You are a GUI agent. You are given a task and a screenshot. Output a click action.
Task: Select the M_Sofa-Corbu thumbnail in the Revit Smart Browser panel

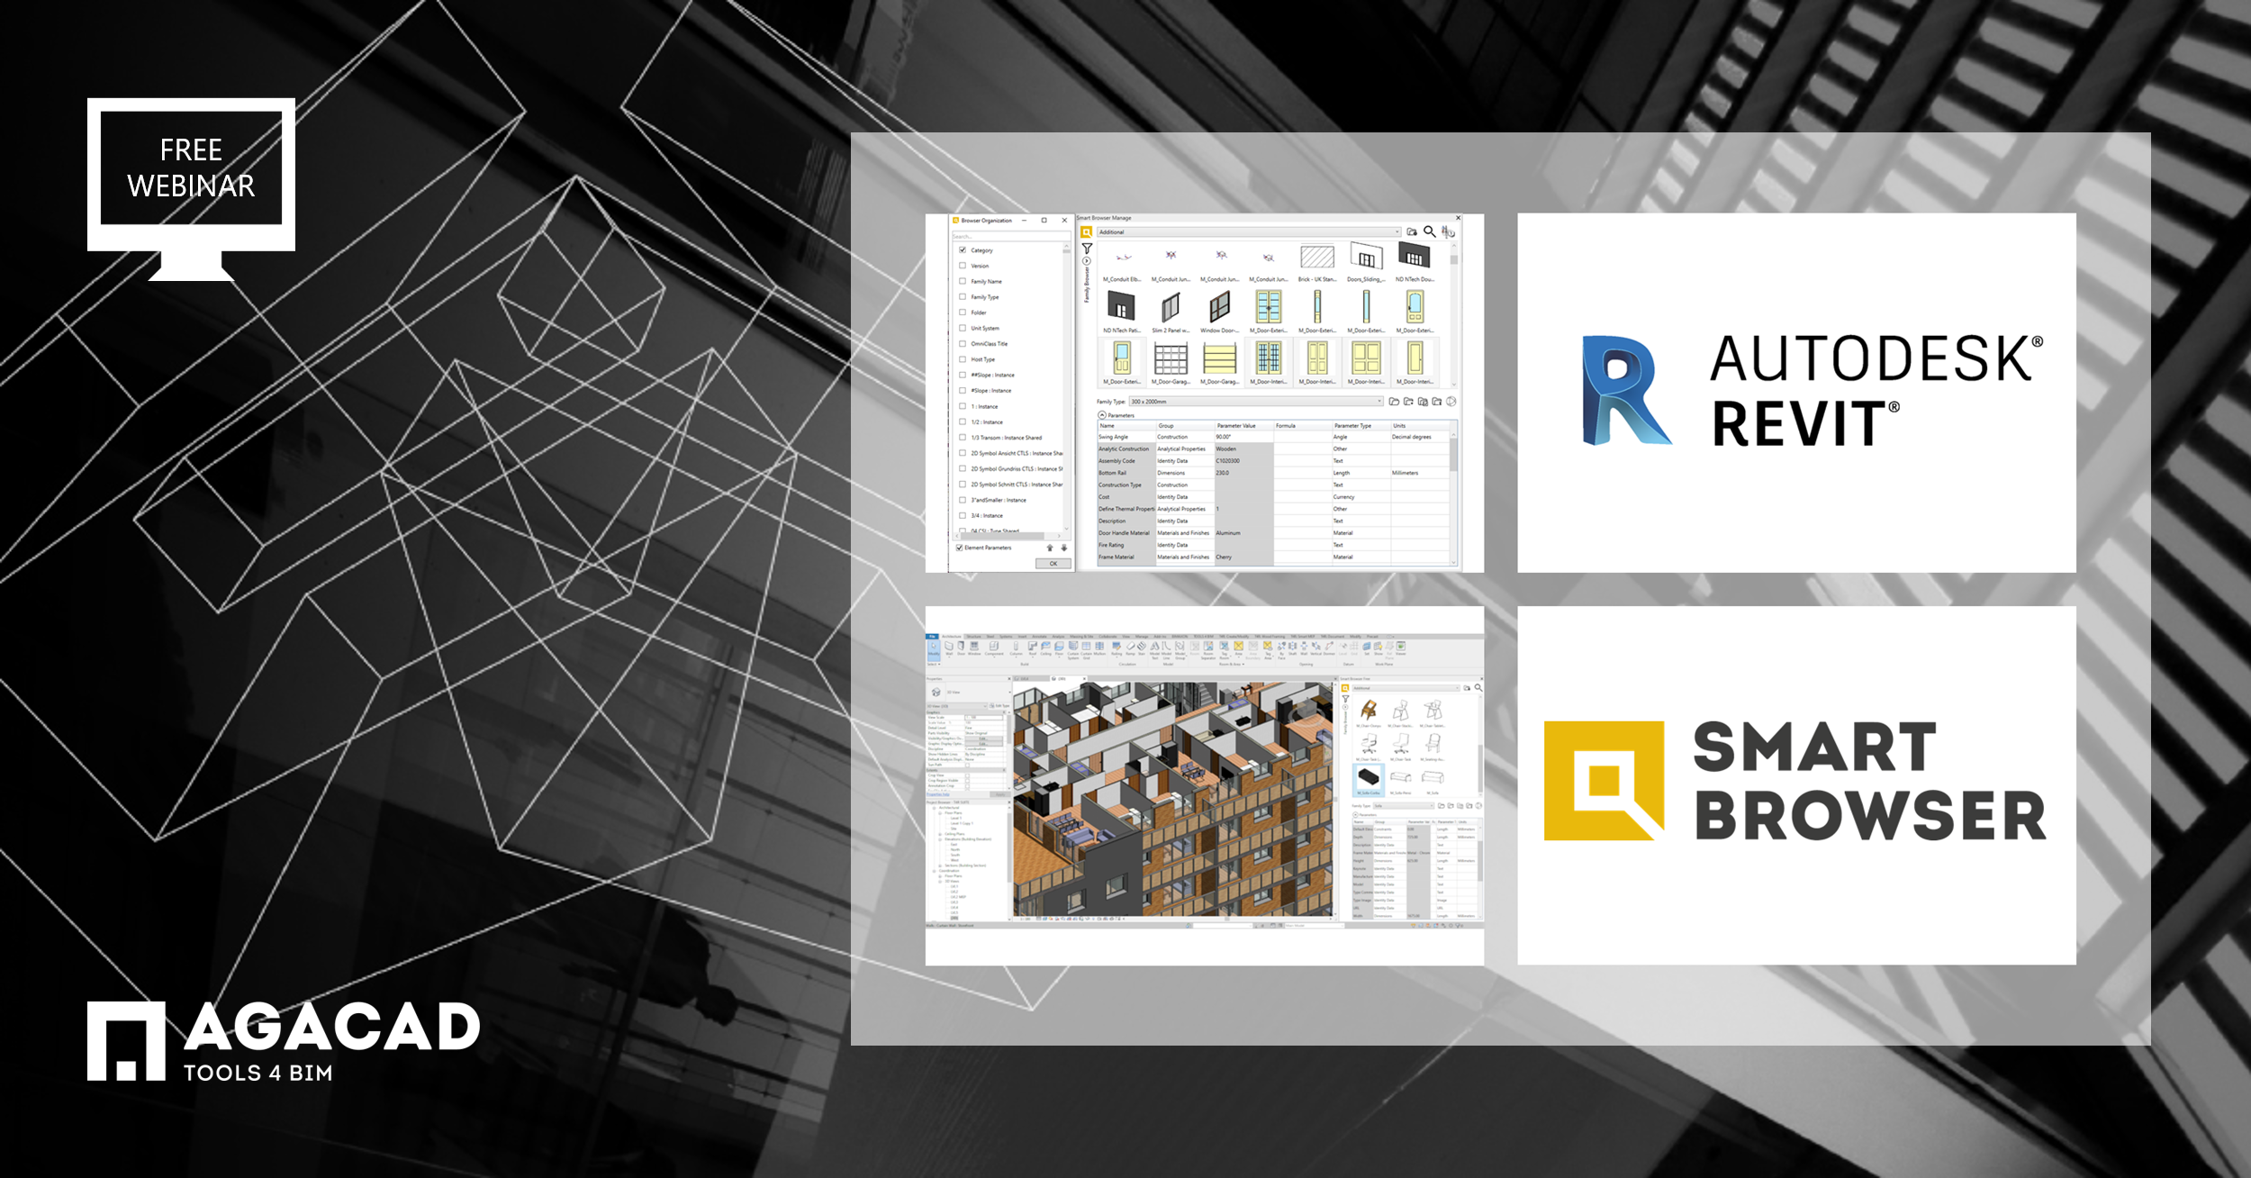1369,780
